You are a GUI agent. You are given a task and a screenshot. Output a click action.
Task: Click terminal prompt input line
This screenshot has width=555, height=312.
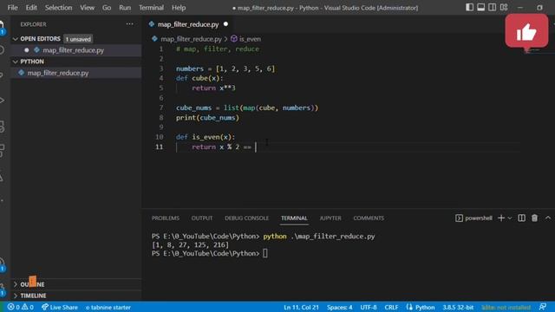pos(210,253)
